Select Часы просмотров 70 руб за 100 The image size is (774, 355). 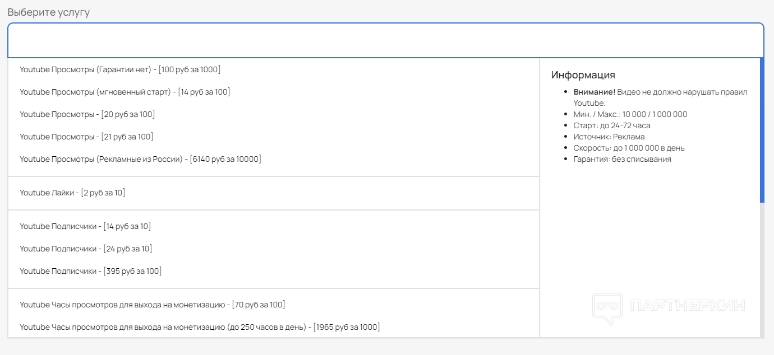[152, 305]
